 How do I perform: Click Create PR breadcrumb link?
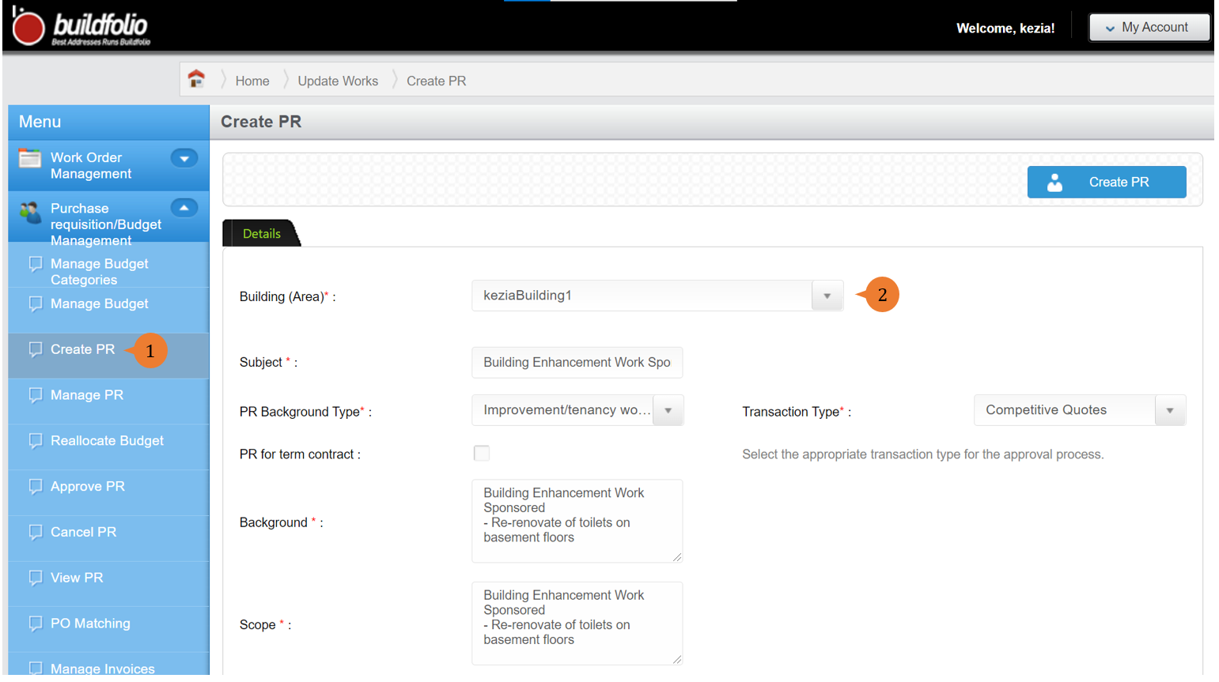(437, 81)
